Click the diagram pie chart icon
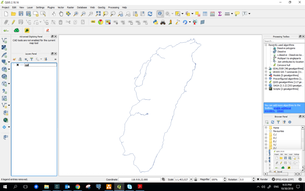 [100, 22]
